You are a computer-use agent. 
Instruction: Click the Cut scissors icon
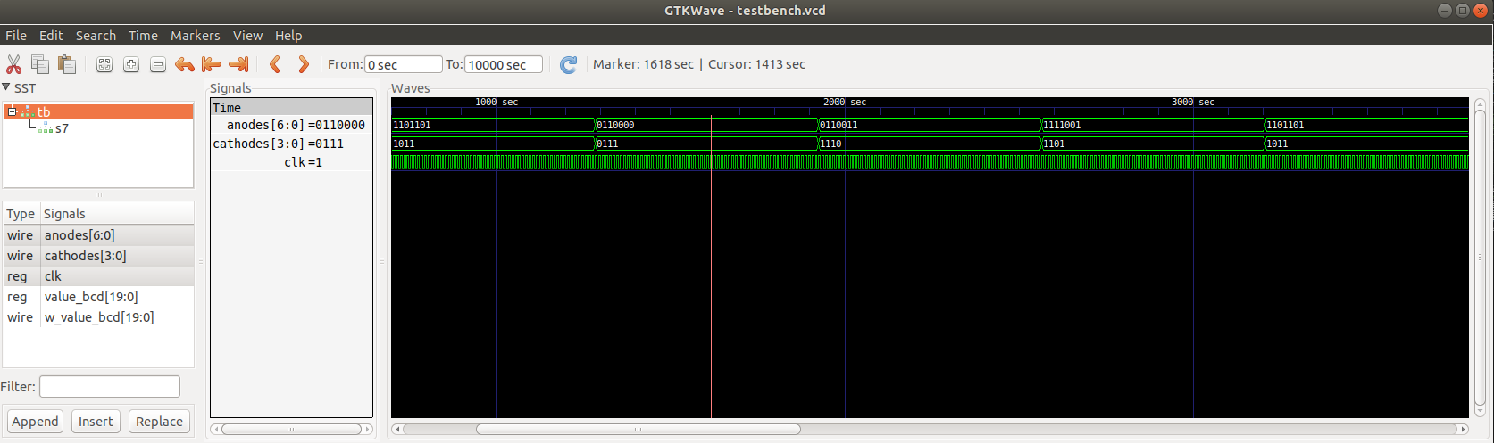click(13, 64)
